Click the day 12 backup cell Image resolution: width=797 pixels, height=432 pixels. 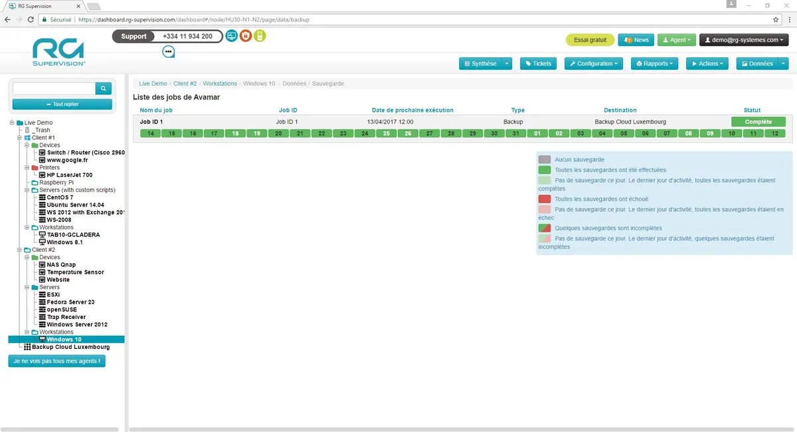point(774,134)
